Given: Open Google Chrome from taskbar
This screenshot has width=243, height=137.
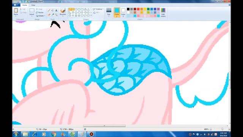Looking at the screenshot, I should [54, 134].
